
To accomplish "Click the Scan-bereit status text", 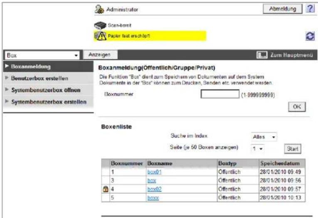I will point(119,25).
